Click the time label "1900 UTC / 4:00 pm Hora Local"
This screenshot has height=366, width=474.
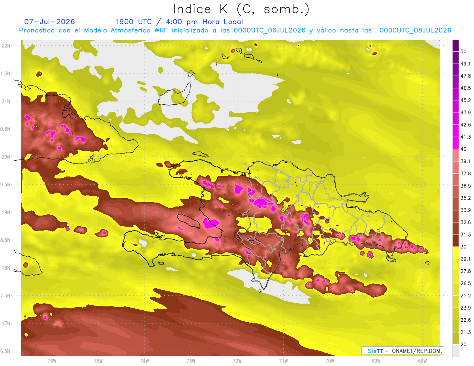179,22
